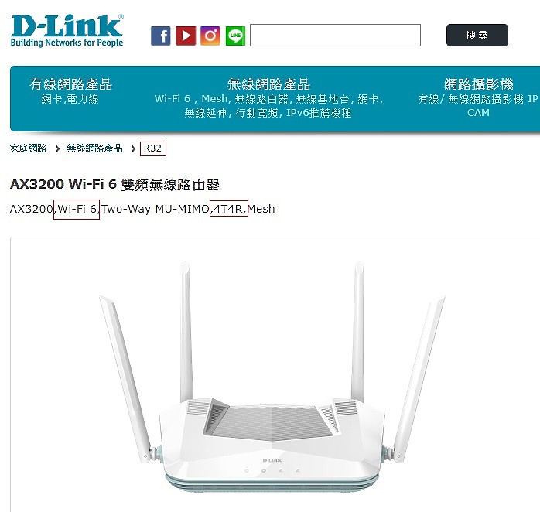Click the D-Link logo
The width and height of the screenshot is (540, 512).
67,30
